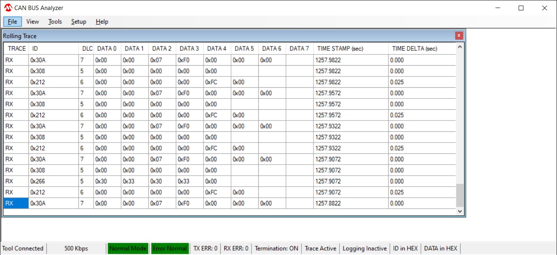Image resolution: width=557 pixels, height=255 pixels.
Task: Open the View menu
Action: point(32,22)
